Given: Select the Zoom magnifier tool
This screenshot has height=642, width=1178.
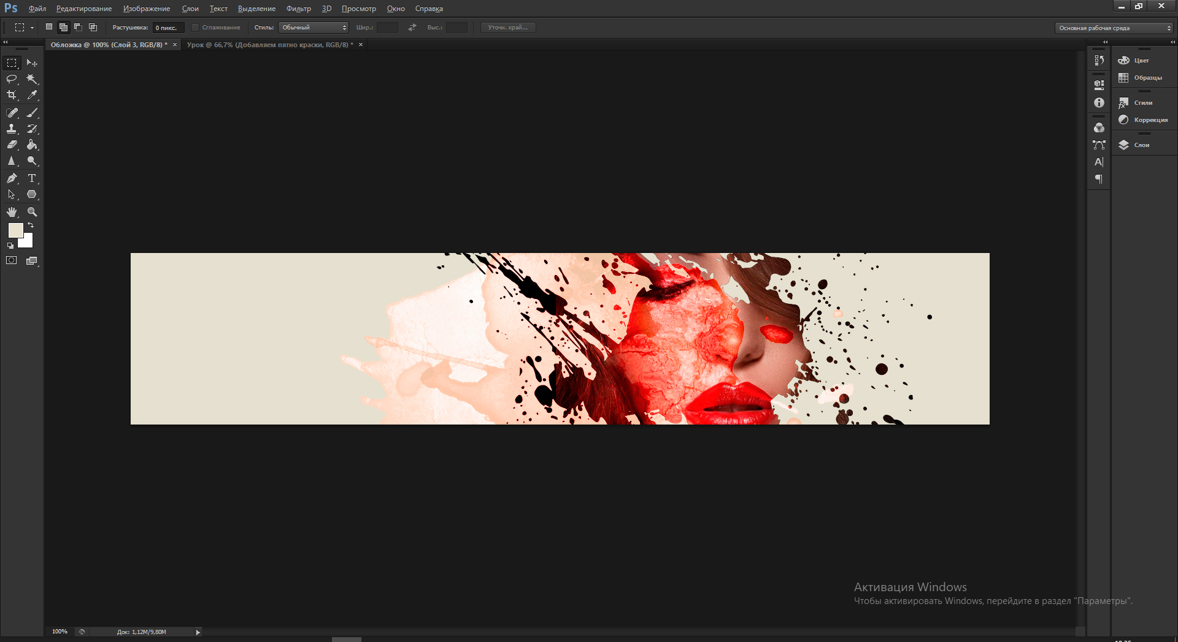Looking at the screenshot, I should [32, 212].
